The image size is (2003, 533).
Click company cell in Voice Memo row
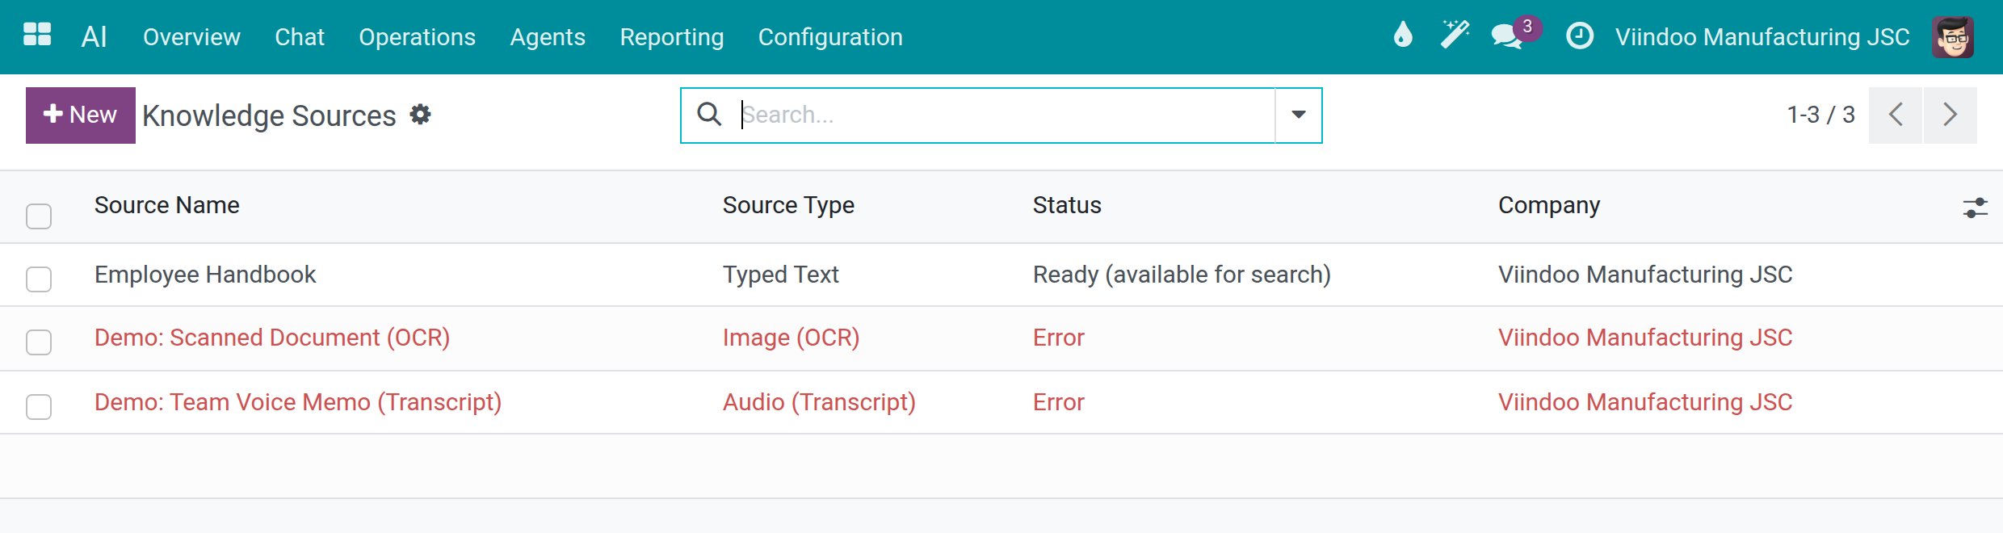click(1645, 402)
